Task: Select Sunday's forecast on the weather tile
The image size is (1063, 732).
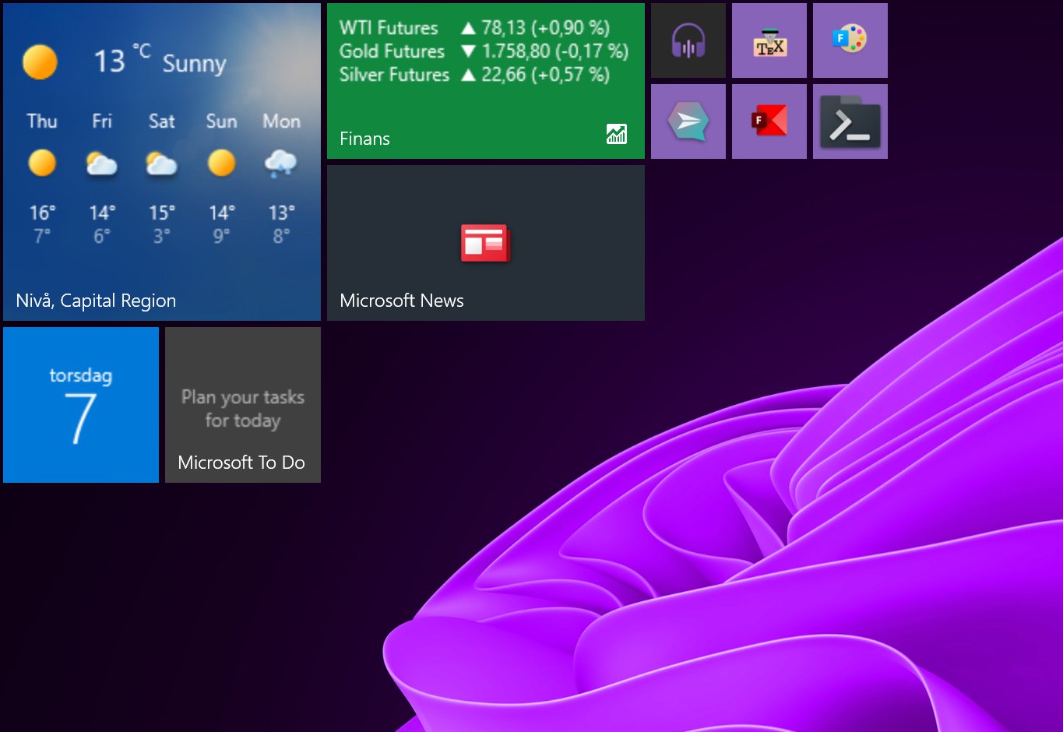Action: click(x=220, y=164)
